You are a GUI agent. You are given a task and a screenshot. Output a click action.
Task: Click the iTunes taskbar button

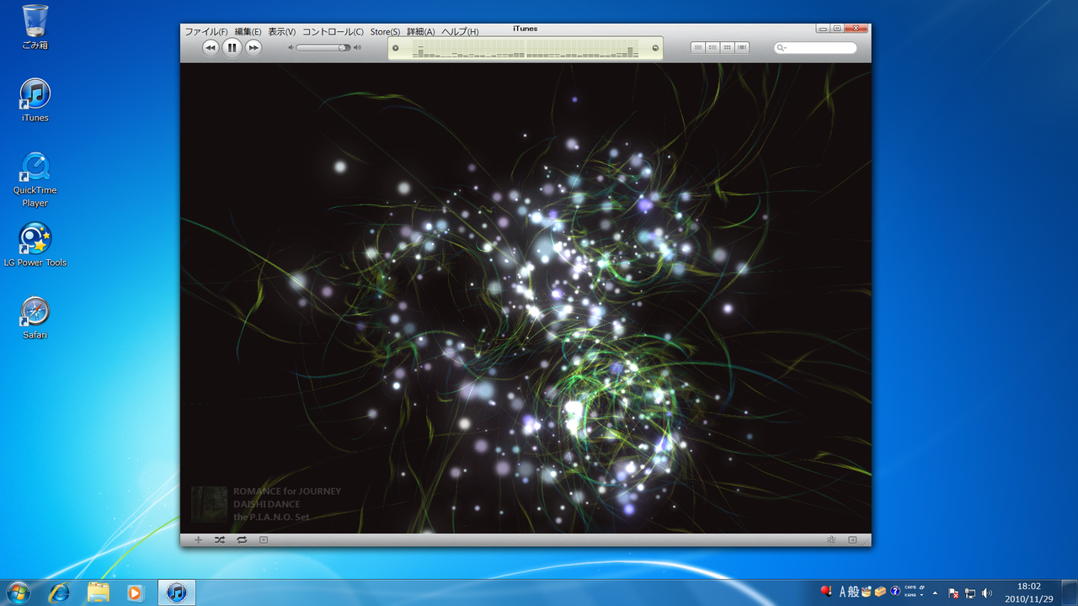176,593
